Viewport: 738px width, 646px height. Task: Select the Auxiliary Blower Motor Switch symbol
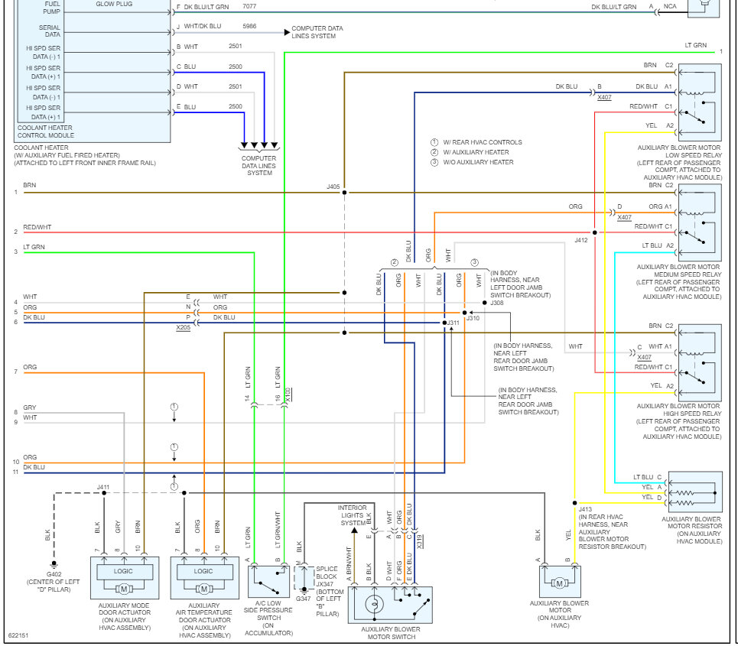coord(390,605)
